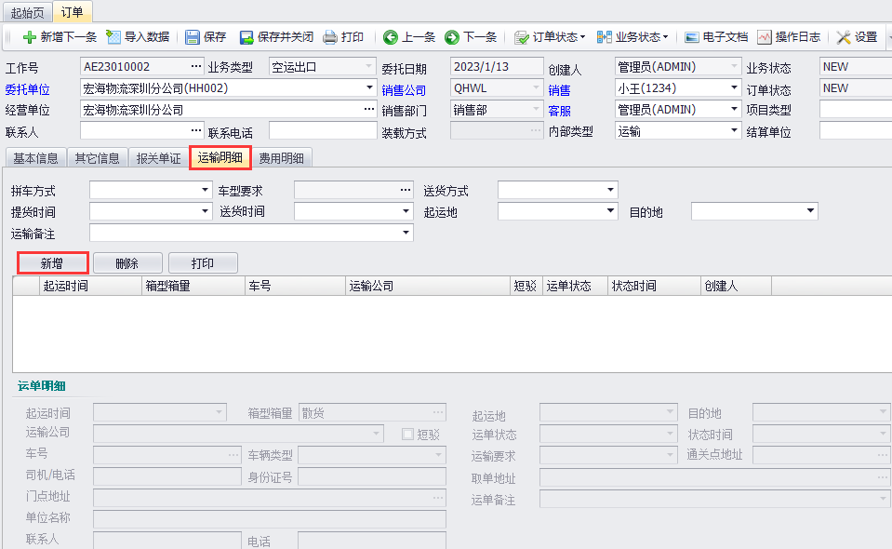Open the 操作日志 log viewer
This screenshot has height=549, width=892.
pyautogui.click(x=789, y=37)
